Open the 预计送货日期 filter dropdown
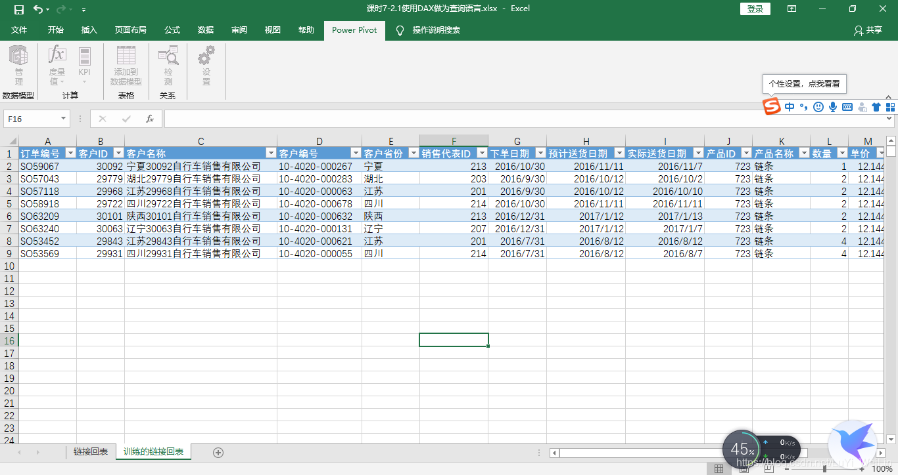Viewport: 898px width, 475px height. 619,154
